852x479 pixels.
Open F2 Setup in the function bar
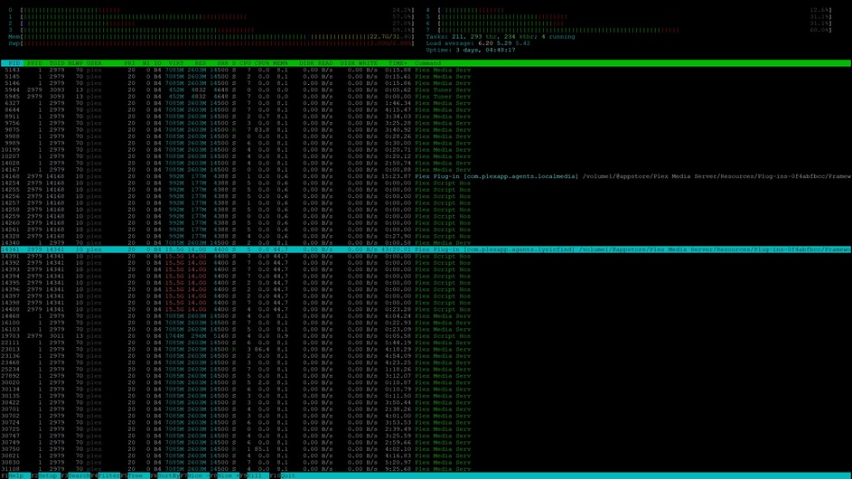[44, 475]
